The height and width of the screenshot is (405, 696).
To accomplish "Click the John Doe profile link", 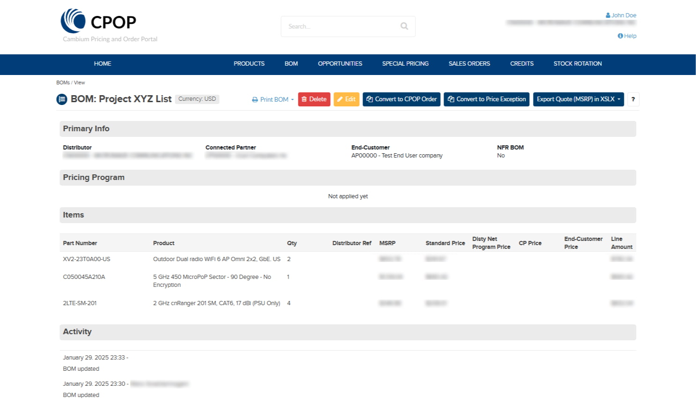I will coord(623,15).
